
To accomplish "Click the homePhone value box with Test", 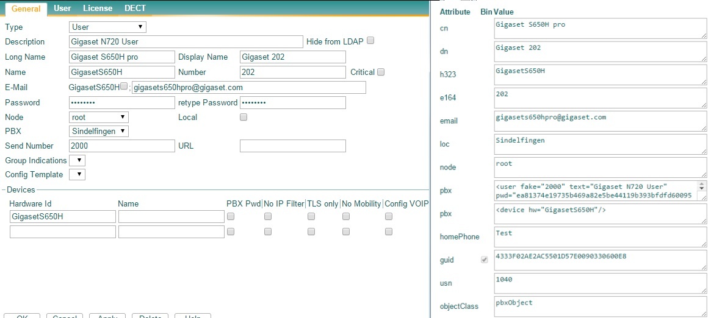I will 601,237.
